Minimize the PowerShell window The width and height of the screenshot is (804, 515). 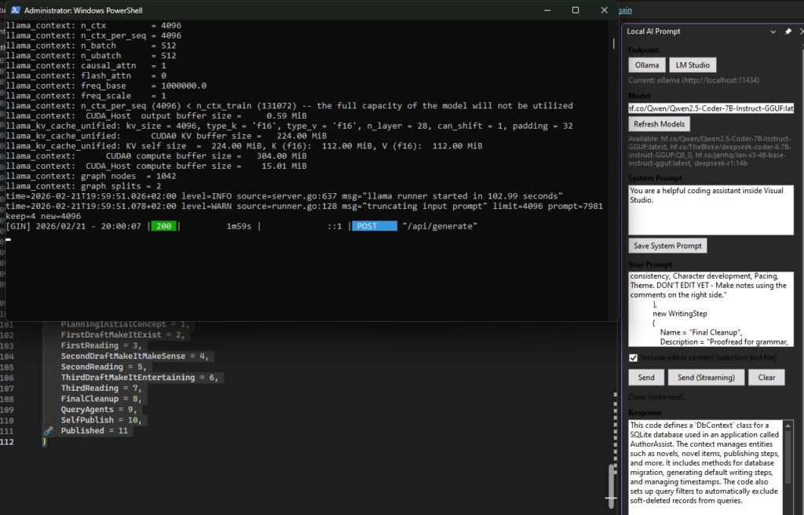[x=546, y=10]
